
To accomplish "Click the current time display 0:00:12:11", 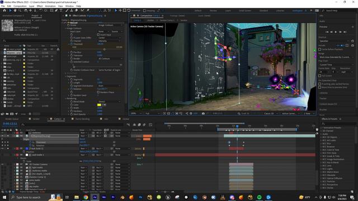I will point(10,123).
